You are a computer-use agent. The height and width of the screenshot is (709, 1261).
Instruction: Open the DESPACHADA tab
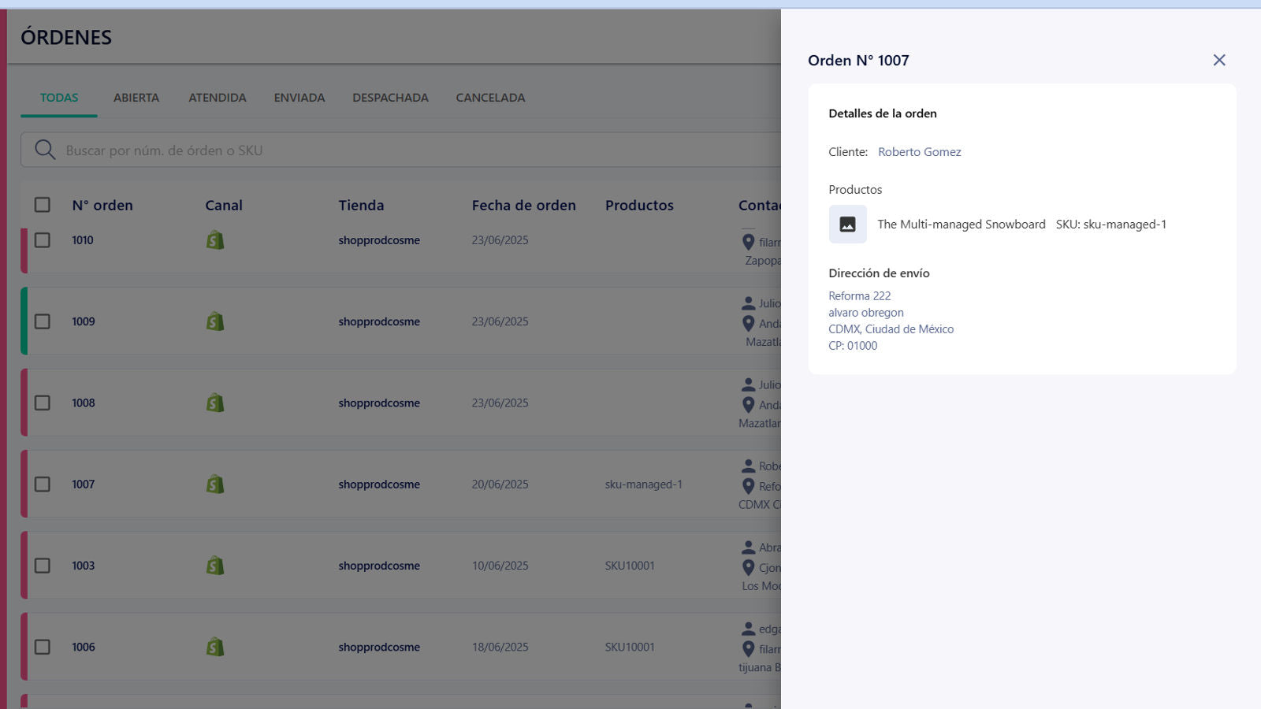click(x=390, y=98)
